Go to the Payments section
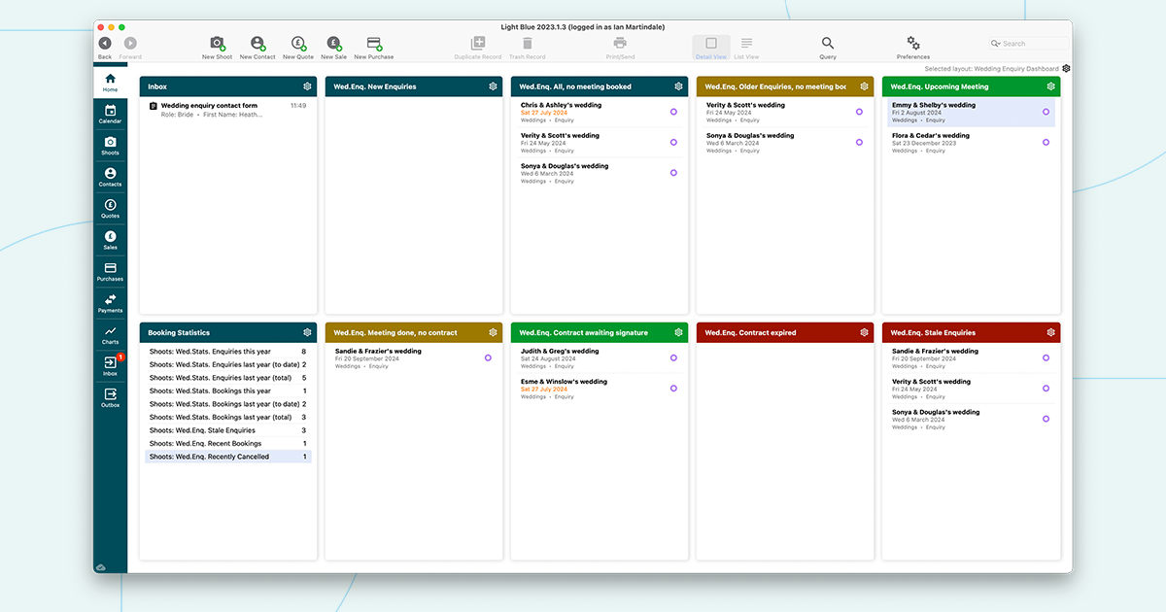 pyautogui.click(x=110, y=303)
